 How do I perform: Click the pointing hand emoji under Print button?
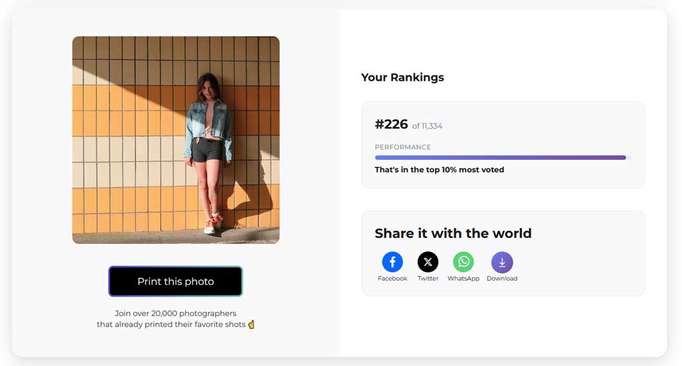point(251,324)
